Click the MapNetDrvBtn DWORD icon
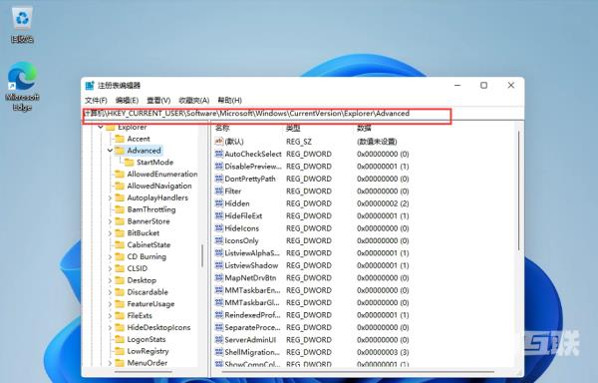 (x=219, y=278)
